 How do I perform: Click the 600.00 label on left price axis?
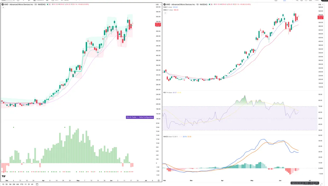tap(158, 7)
